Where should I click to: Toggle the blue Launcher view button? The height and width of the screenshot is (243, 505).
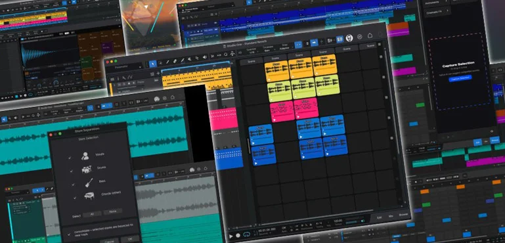click(x=340, y=39)
